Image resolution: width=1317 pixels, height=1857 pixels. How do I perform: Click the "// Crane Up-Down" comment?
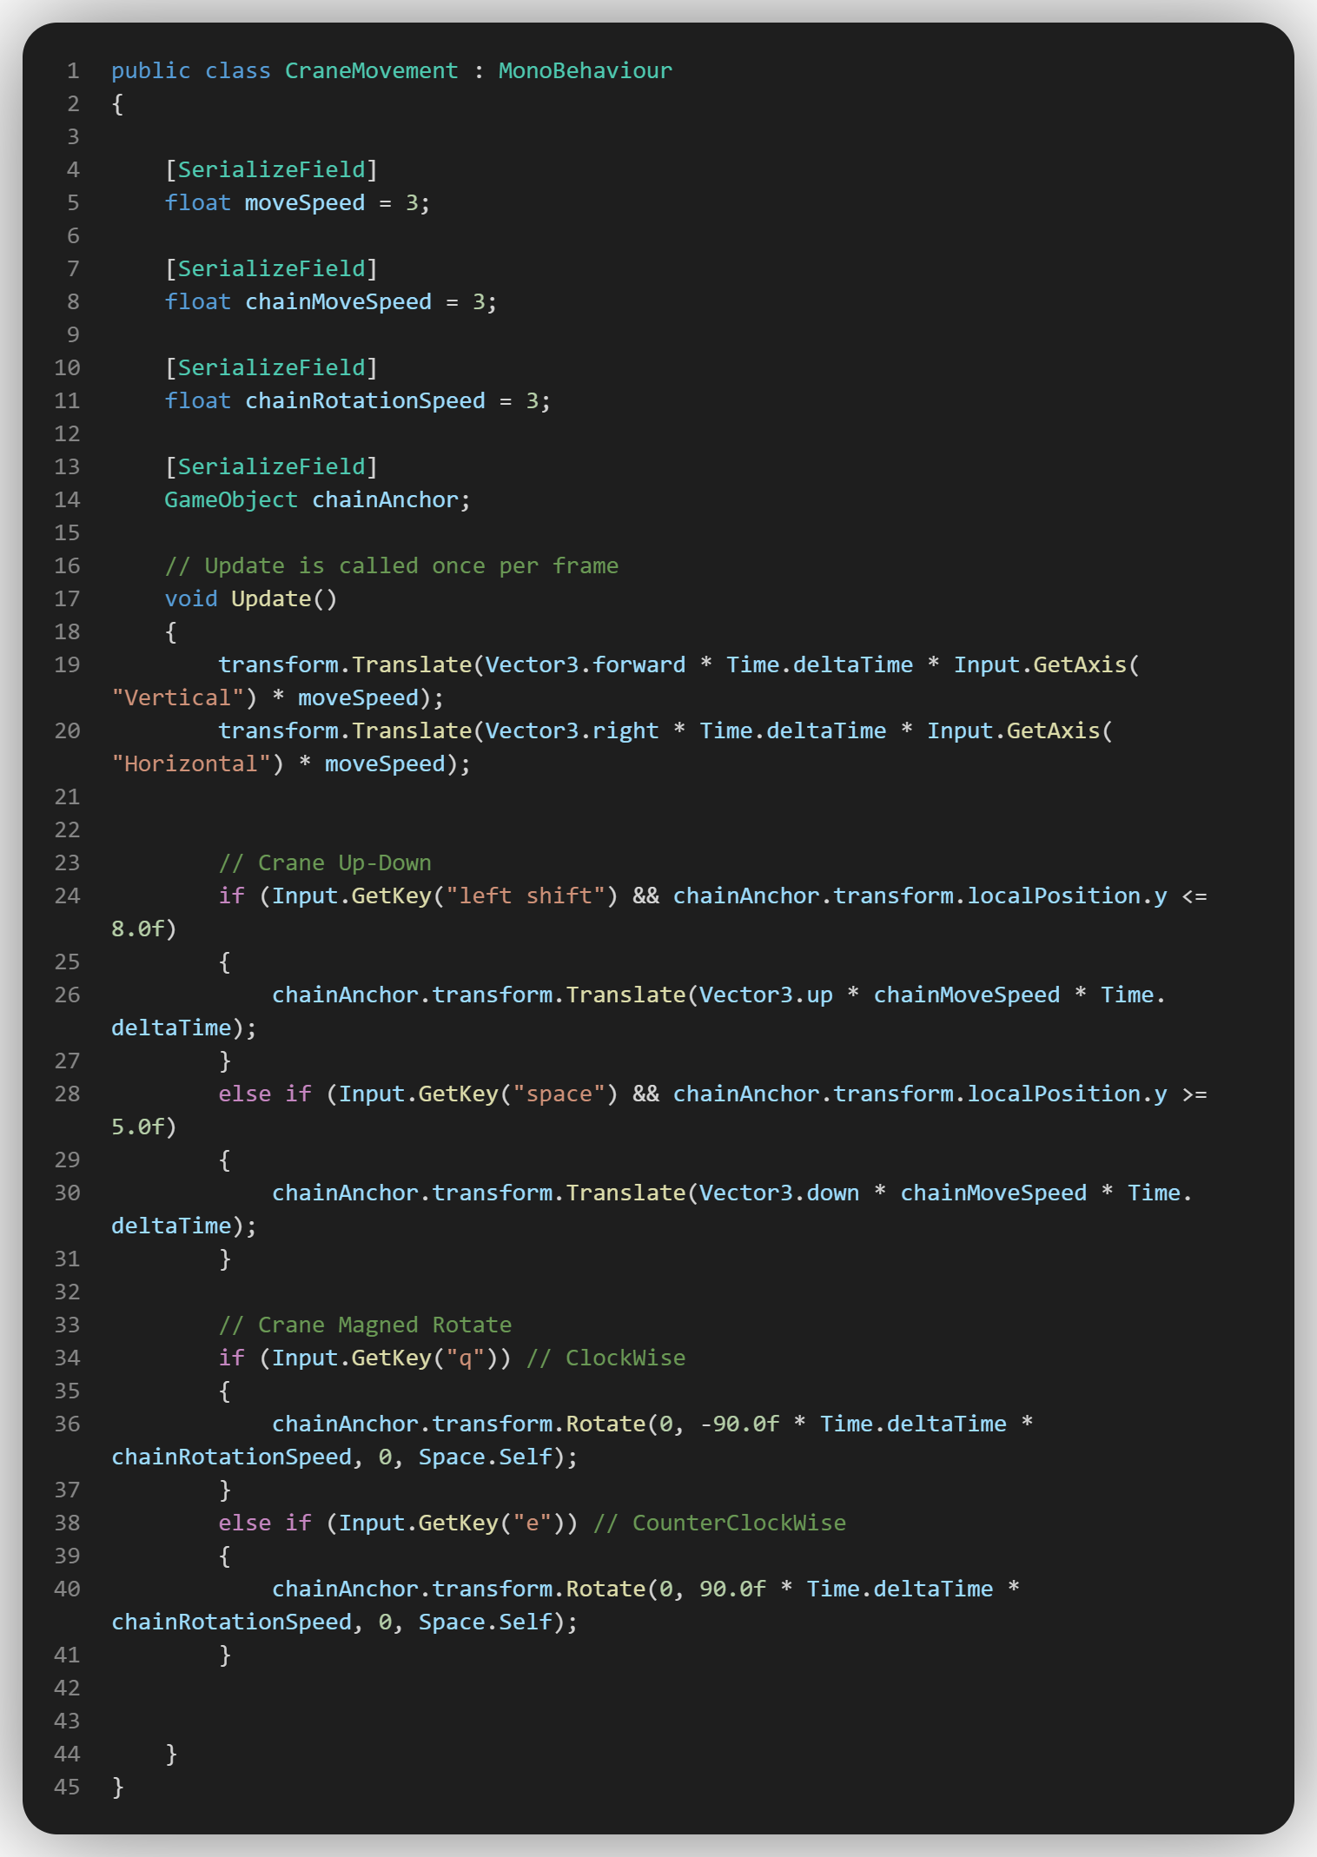pyautogui.click(x=325, y=862)
